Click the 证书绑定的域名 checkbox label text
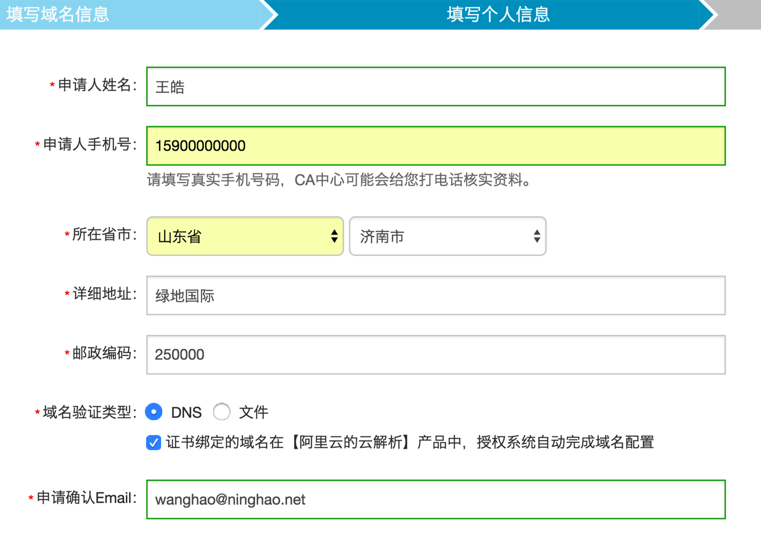The width and height of the screenshot is (761, 533). [410, 443]
